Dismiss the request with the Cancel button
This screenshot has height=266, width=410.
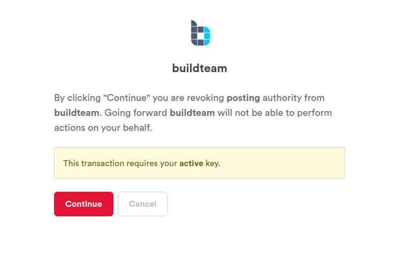(x=142, y=204)
